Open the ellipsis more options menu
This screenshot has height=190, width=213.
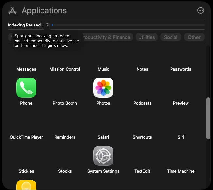[201, 10]
